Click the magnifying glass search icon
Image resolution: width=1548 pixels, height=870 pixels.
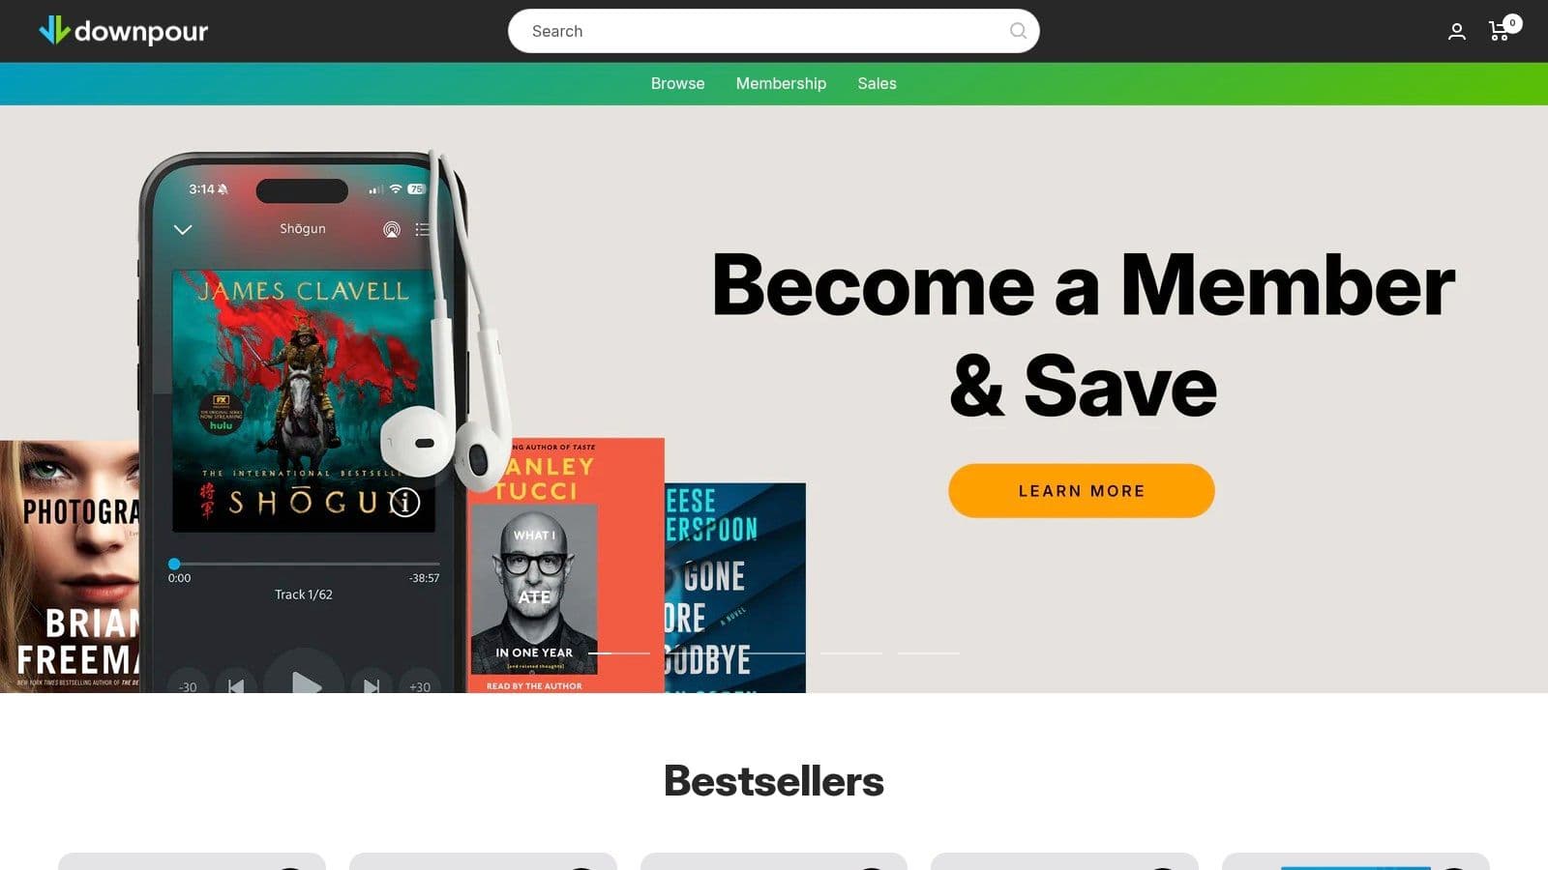pyautogui.click(x=1018, y=31)
